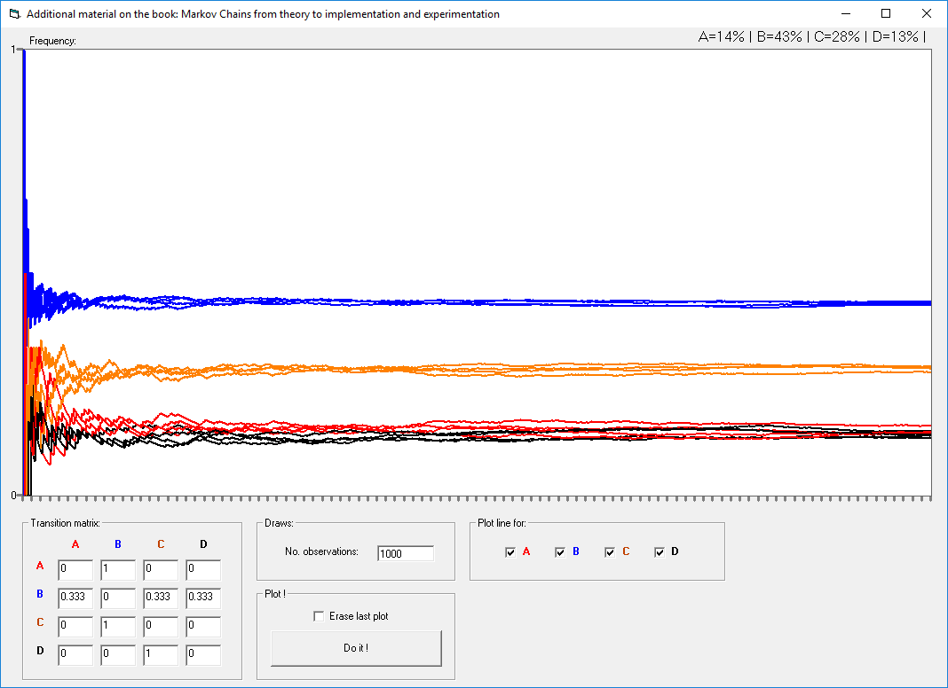Click the D-to-C cell showing 1
This screenshot has width=948, height=688.
[161, 654]
